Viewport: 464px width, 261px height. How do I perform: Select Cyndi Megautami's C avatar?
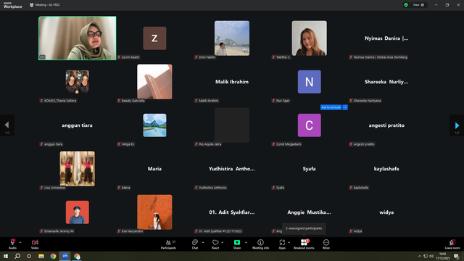pos(310,125)
